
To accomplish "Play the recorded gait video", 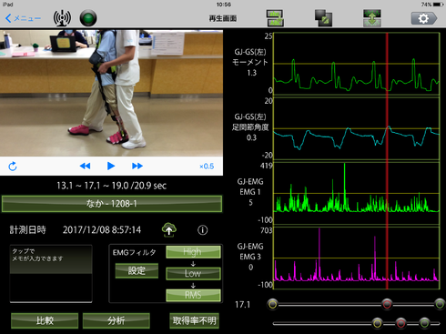I will tap(111, 166).
